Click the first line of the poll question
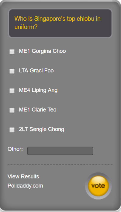 point(57,19)
